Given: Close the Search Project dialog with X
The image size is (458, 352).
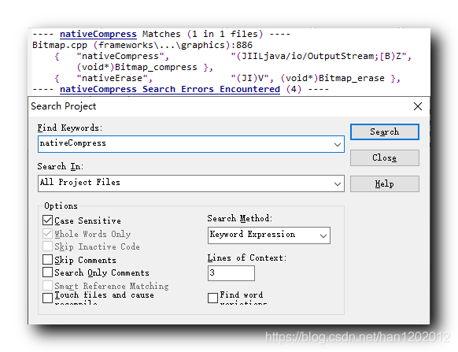Looking at the screenshot, I should (418, 106).
